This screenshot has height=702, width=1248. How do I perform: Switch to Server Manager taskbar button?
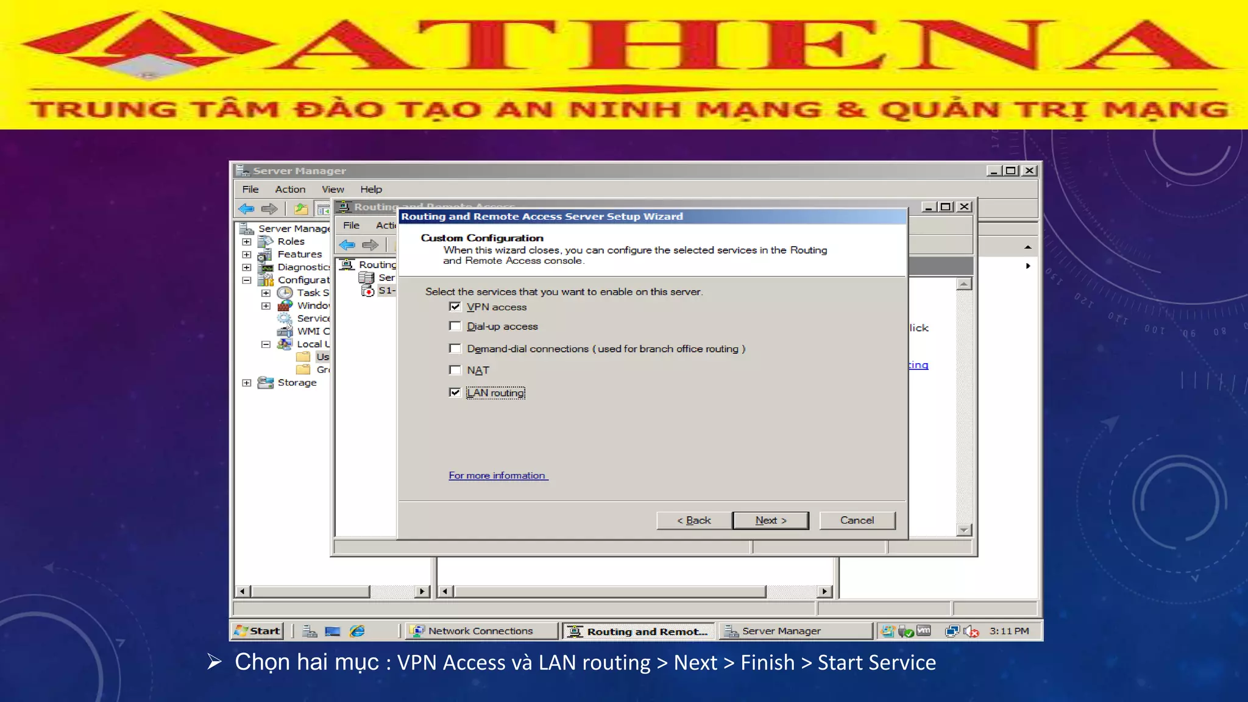click(795, 631)
